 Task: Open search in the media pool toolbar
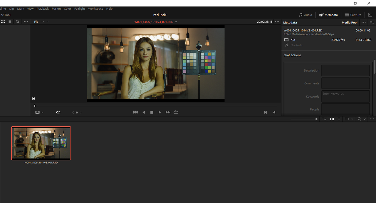click(x=359, y=119)
